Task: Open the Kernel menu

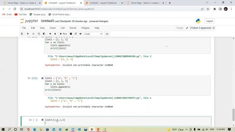Action: click(x=73, y=28)
